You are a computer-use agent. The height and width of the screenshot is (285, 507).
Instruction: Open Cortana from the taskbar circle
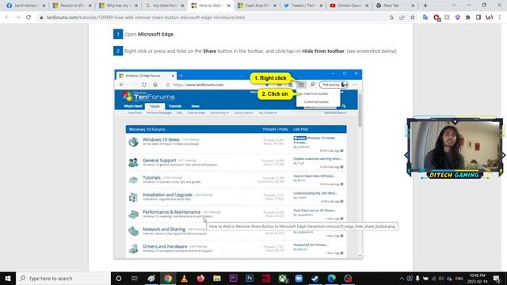coord(119,278)
